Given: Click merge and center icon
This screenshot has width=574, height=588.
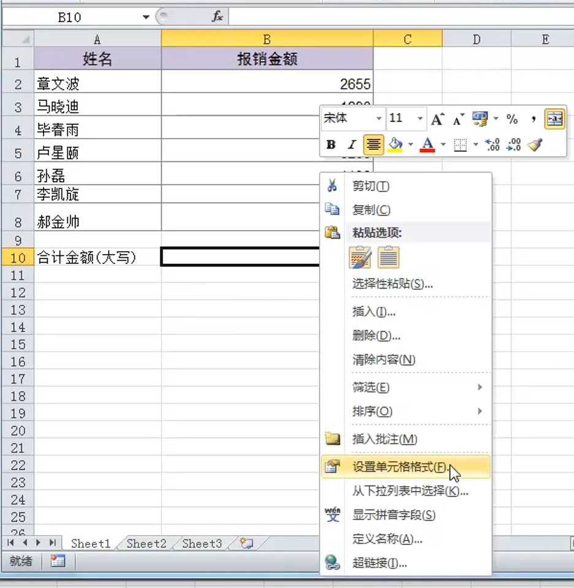Looking at the screenshot, I should (554, 119).
